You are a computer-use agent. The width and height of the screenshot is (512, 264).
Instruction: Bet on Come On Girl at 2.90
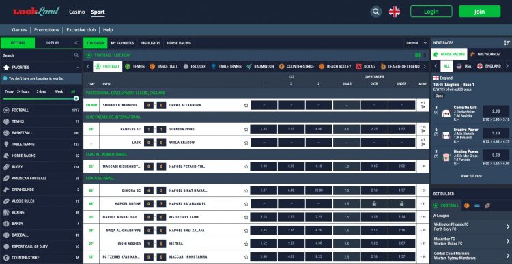(x=496, y=111)
